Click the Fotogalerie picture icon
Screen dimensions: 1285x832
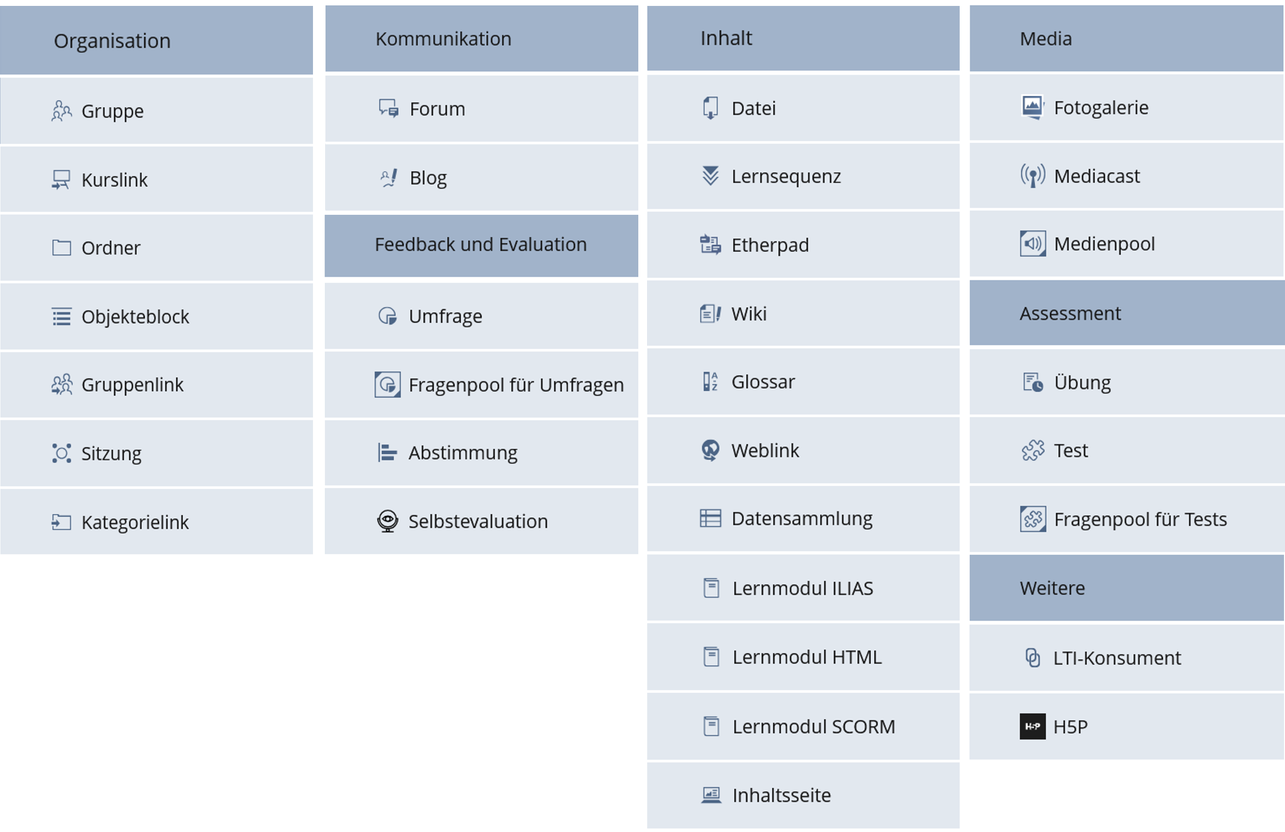pos(1032,108)
